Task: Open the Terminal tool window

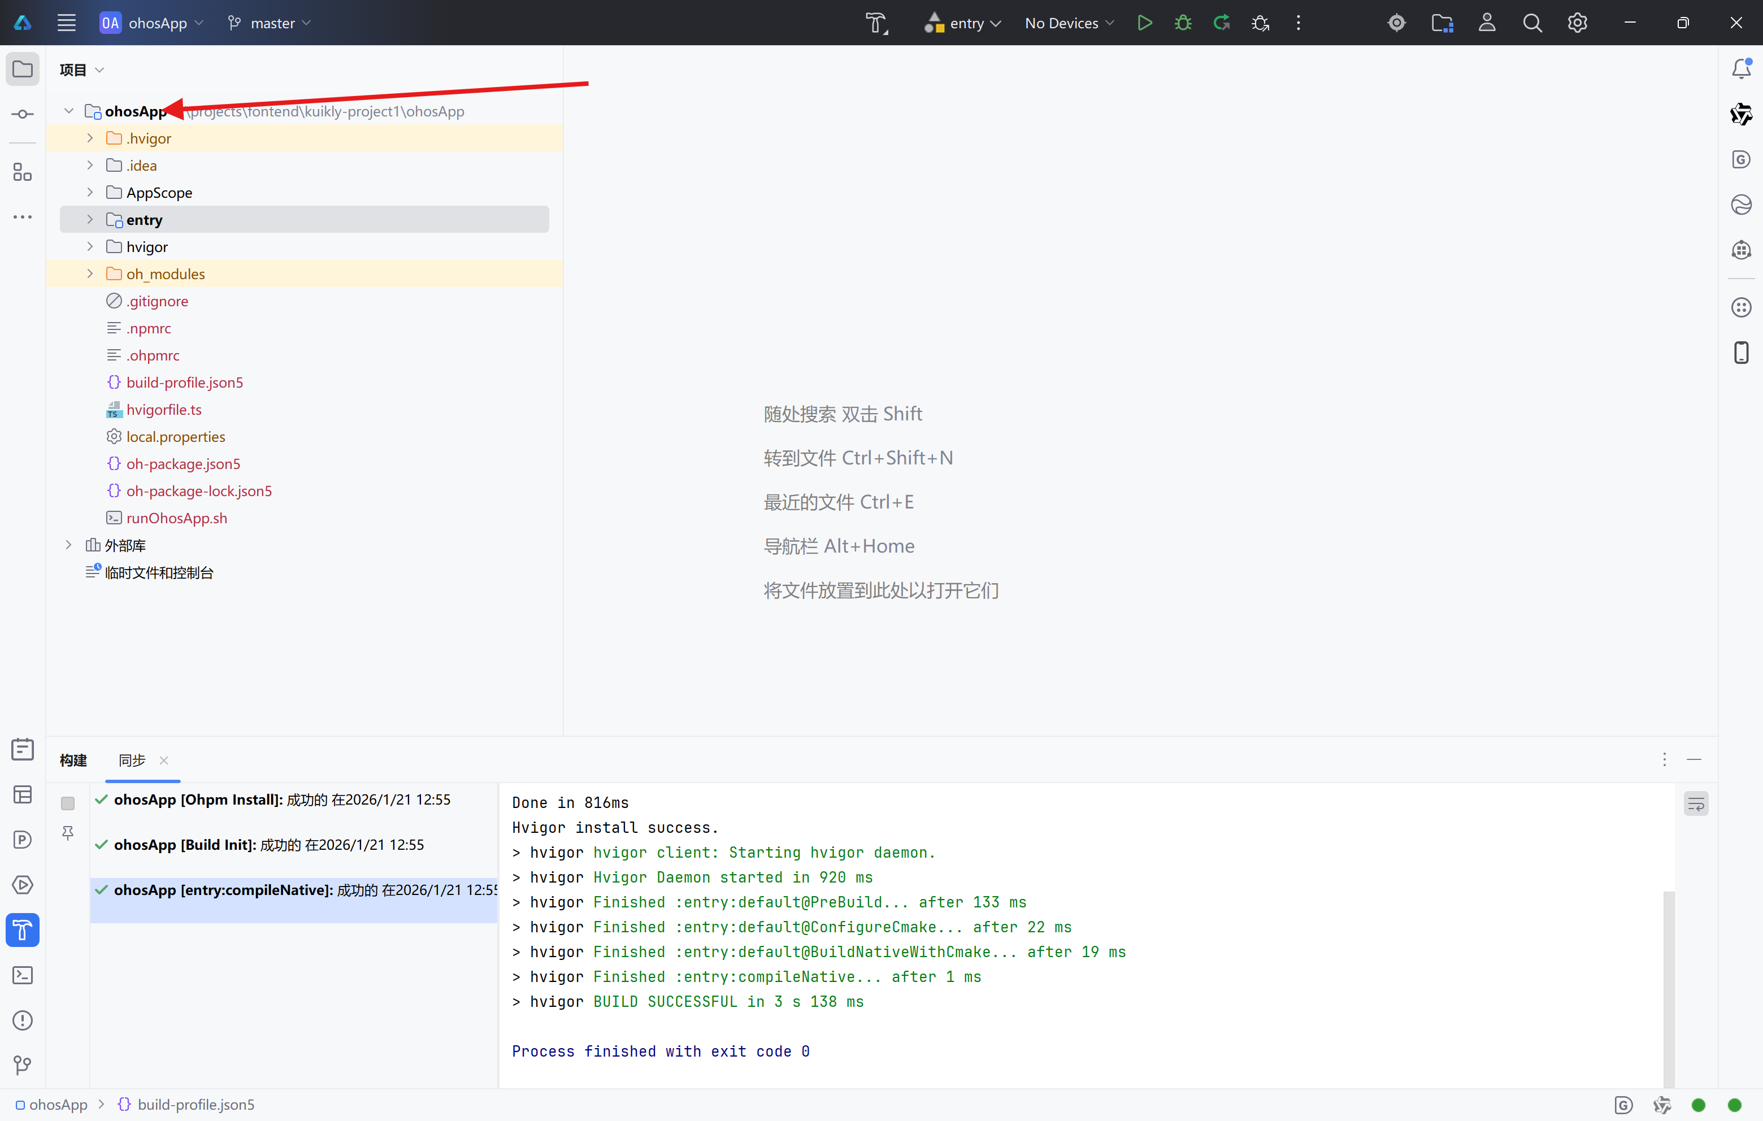Action: click(x=23, y=975)
